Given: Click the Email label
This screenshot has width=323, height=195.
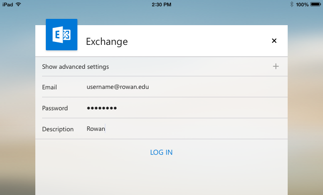Looking at the screenshot, I should (x=49, y=87).
